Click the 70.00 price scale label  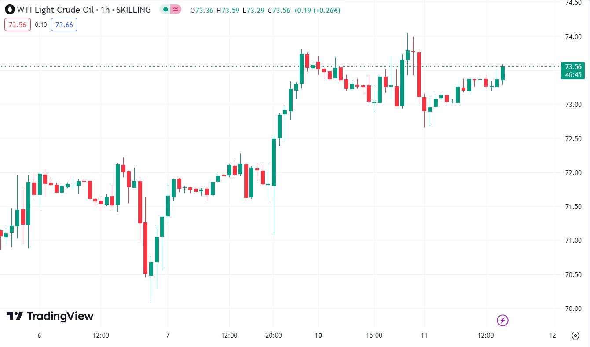[573, 309]
